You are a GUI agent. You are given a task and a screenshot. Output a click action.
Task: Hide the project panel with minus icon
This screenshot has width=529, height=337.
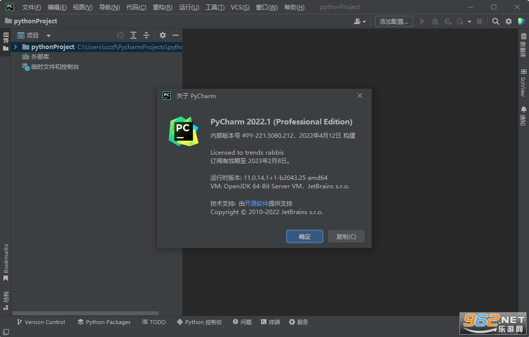[176, 35]
